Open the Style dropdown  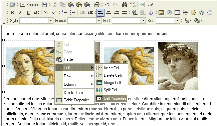click(x=36, y=21)
